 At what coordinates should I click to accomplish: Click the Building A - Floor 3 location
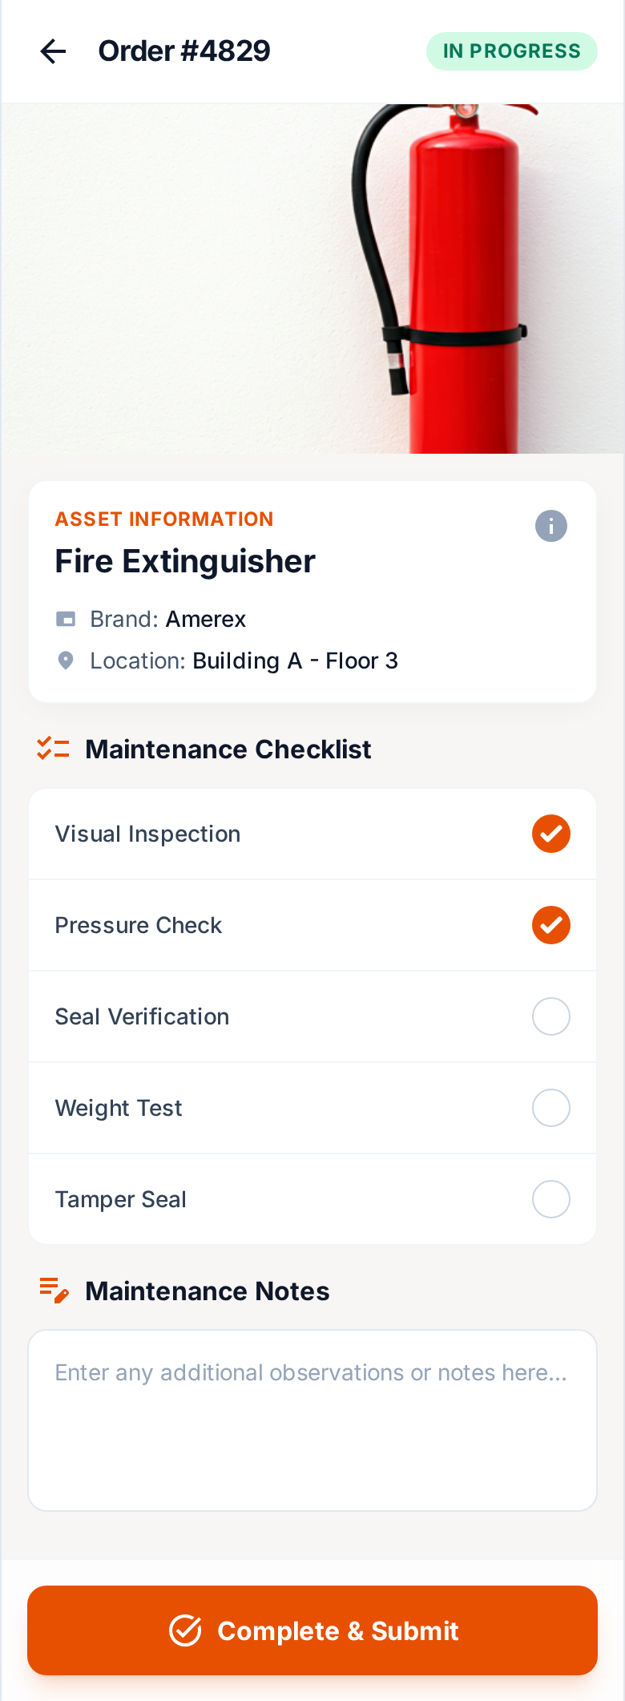(296, 661)
